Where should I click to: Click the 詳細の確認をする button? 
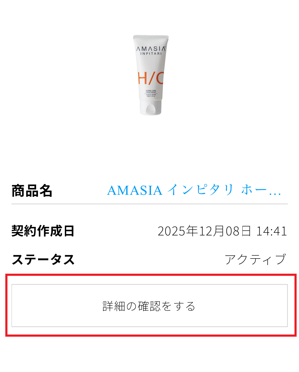tap(149, 306)
